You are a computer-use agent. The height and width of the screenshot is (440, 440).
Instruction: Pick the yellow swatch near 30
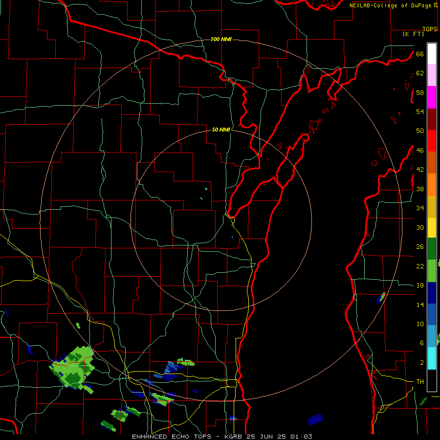(432, 228)
